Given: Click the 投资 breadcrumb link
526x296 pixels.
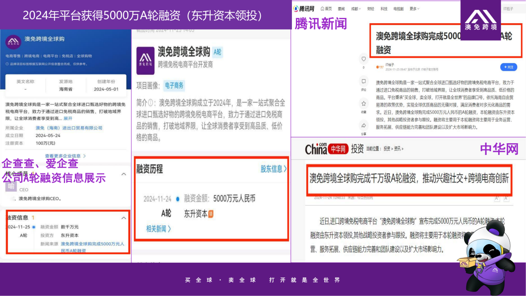Looking at the screenshot, I should (x=387, y=149).
